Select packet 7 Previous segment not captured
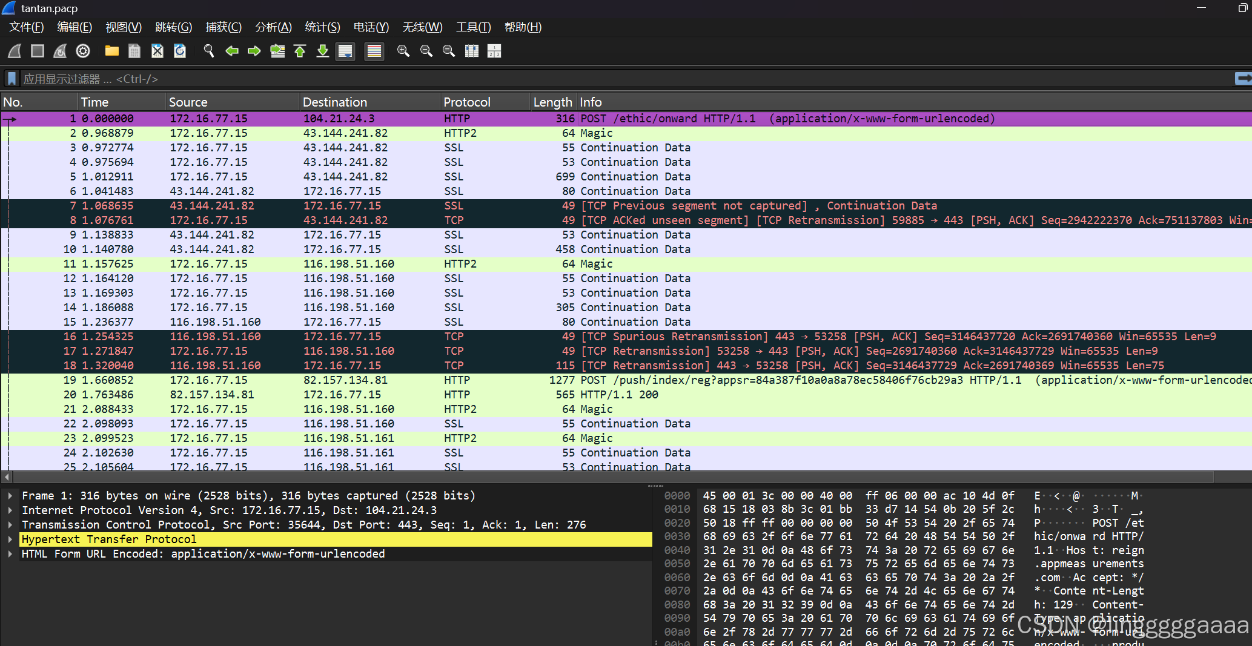 [x=626, y=206]
